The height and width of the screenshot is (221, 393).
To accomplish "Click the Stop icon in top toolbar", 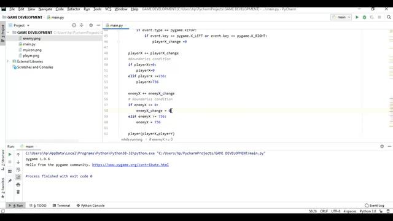I will (x=379, y=17).
